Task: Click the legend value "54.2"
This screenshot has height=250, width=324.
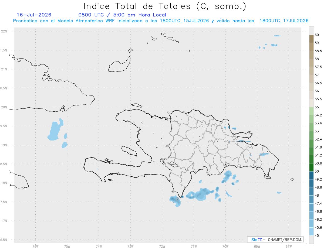Action: [318, 115]
